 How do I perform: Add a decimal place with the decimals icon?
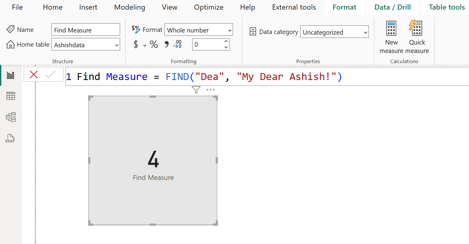(x=177, y=44)
